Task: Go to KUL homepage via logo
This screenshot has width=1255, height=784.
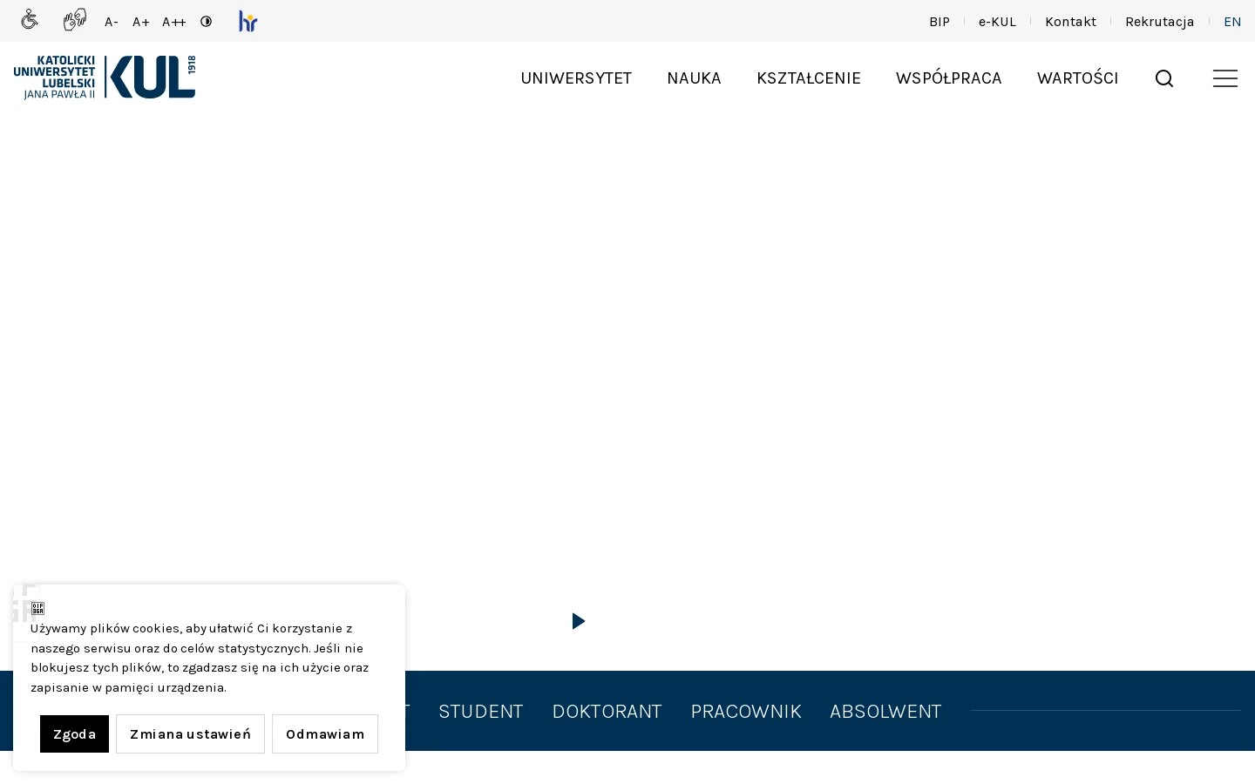Action: point(105,78)
